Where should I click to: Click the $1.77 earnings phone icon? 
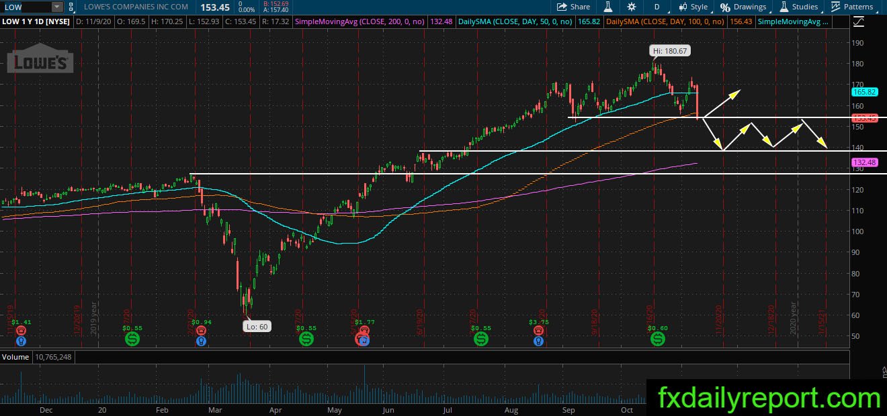[364, 331]
